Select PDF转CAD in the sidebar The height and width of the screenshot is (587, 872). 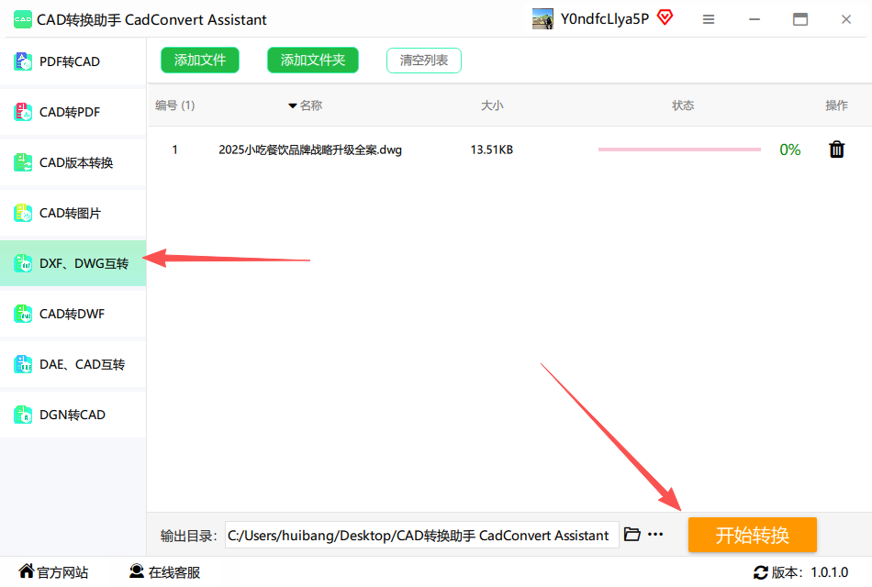click(73, 61)
